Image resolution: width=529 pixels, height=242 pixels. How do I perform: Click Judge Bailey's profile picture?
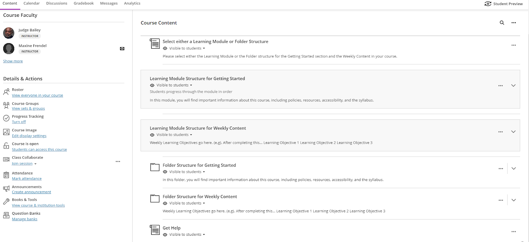click(x=9, y=33)
